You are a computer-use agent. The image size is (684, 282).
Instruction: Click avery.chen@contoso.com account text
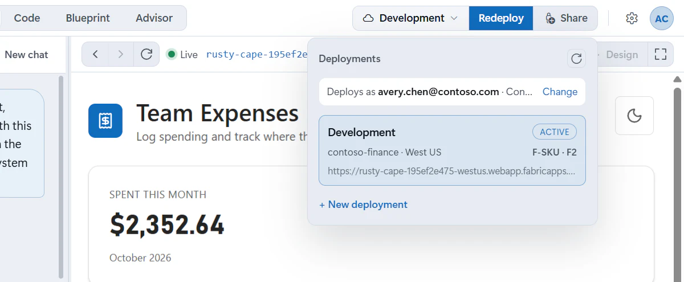tap(438, 92)
